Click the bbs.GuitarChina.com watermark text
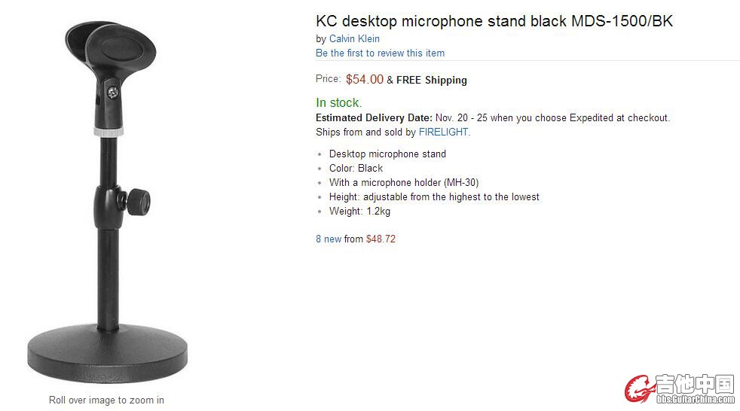The width and height of the screenshot is (740, 411). click(695, 400)
